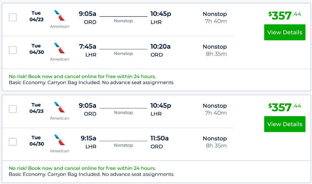Click the Basic Economy fare note in the second itinerary
This screenshot has width=312, height=184.
point(91,175)
